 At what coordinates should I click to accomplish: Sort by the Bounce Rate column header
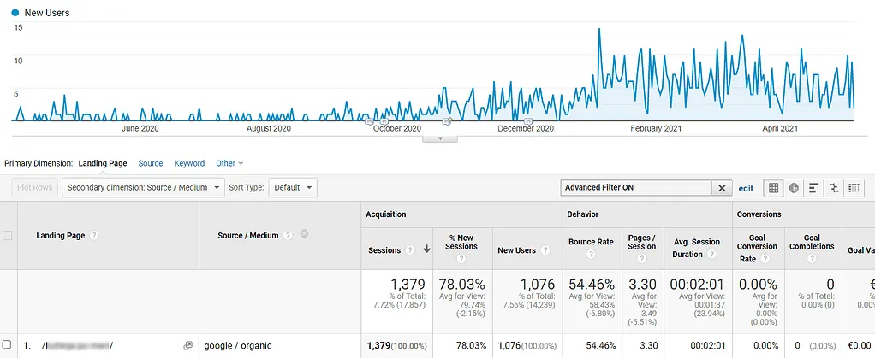591,242
